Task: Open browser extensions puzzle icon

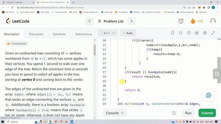Action: click(204, 8)
